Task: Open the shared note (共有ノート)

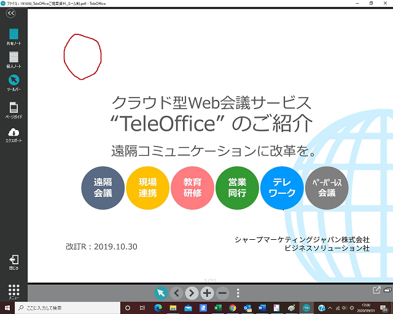Action: point(14,37)
